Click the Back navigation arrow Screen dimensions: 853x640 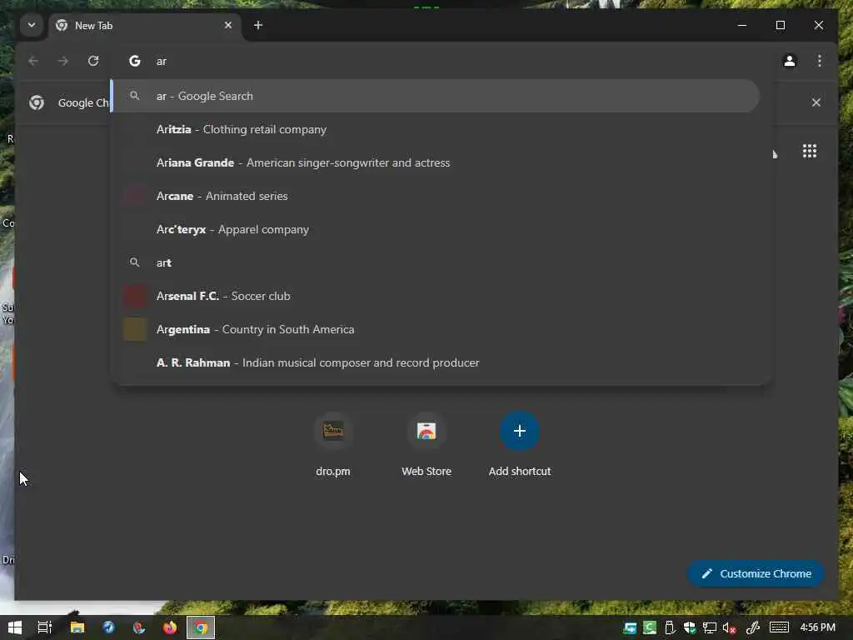[33, 61]
